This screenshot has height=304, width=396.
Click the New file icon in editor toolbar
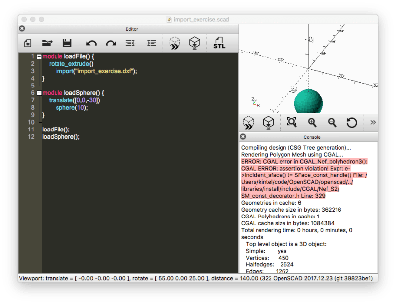pyautogui.click(x=28, y=43)
